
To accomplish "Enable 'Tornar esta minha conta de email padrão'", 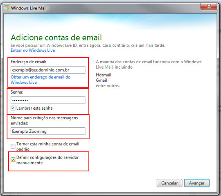I will [13, 146].
